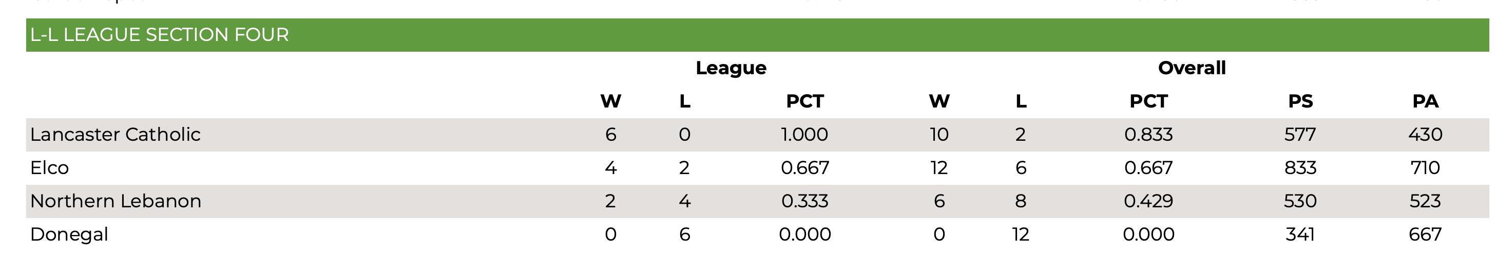This screenshot has width=1496, height=257.
Task: Click Lancaster Catholic's 577 points scored
Action: tap(1300, 134)
